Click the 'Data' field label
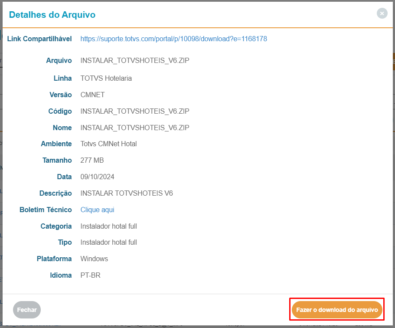Image resolution: width=395 pixels, height=328 pixels. (64, 177)
